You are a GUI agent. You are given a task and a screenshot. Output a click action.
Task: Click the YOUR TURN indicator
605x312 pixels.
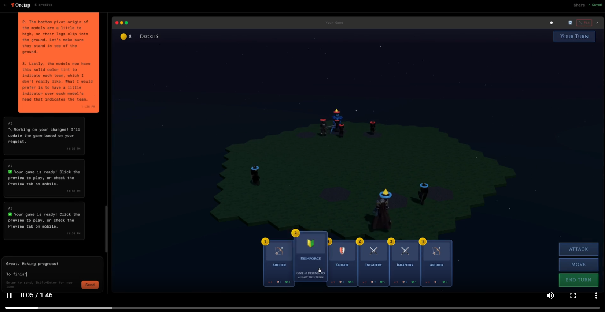pos(574,37)
